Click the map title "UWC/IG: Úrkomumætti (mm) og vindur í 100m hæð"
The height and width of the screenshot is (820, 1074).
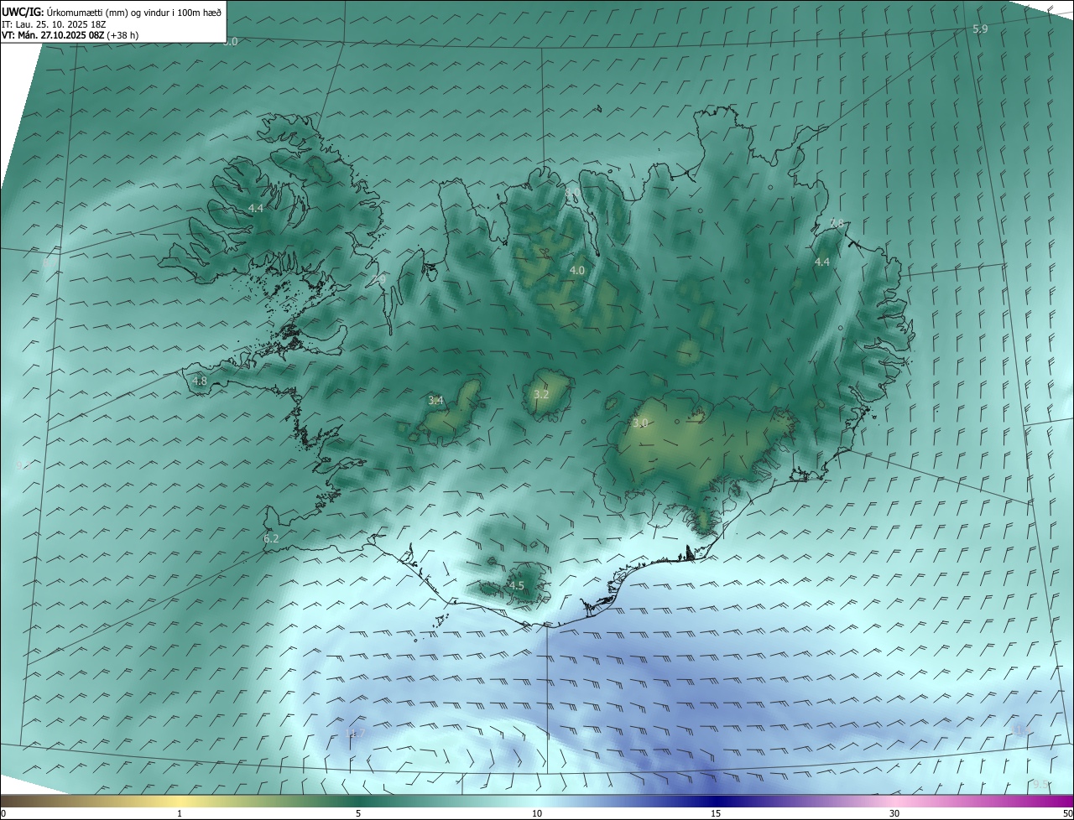pos(112,13)
